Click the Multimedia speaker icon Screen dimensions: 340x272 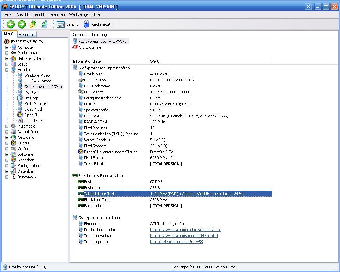(13, 126)
